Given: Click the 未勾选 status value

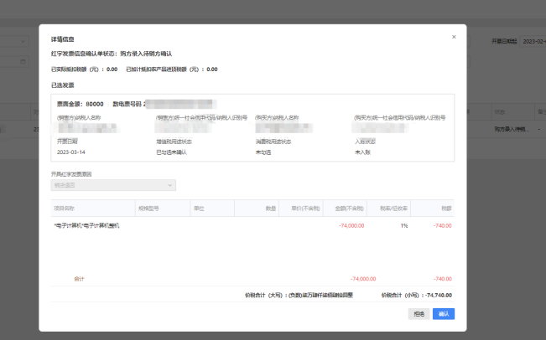Looking at the screenshot, I should pyautogui.click(x=263, y=152).
